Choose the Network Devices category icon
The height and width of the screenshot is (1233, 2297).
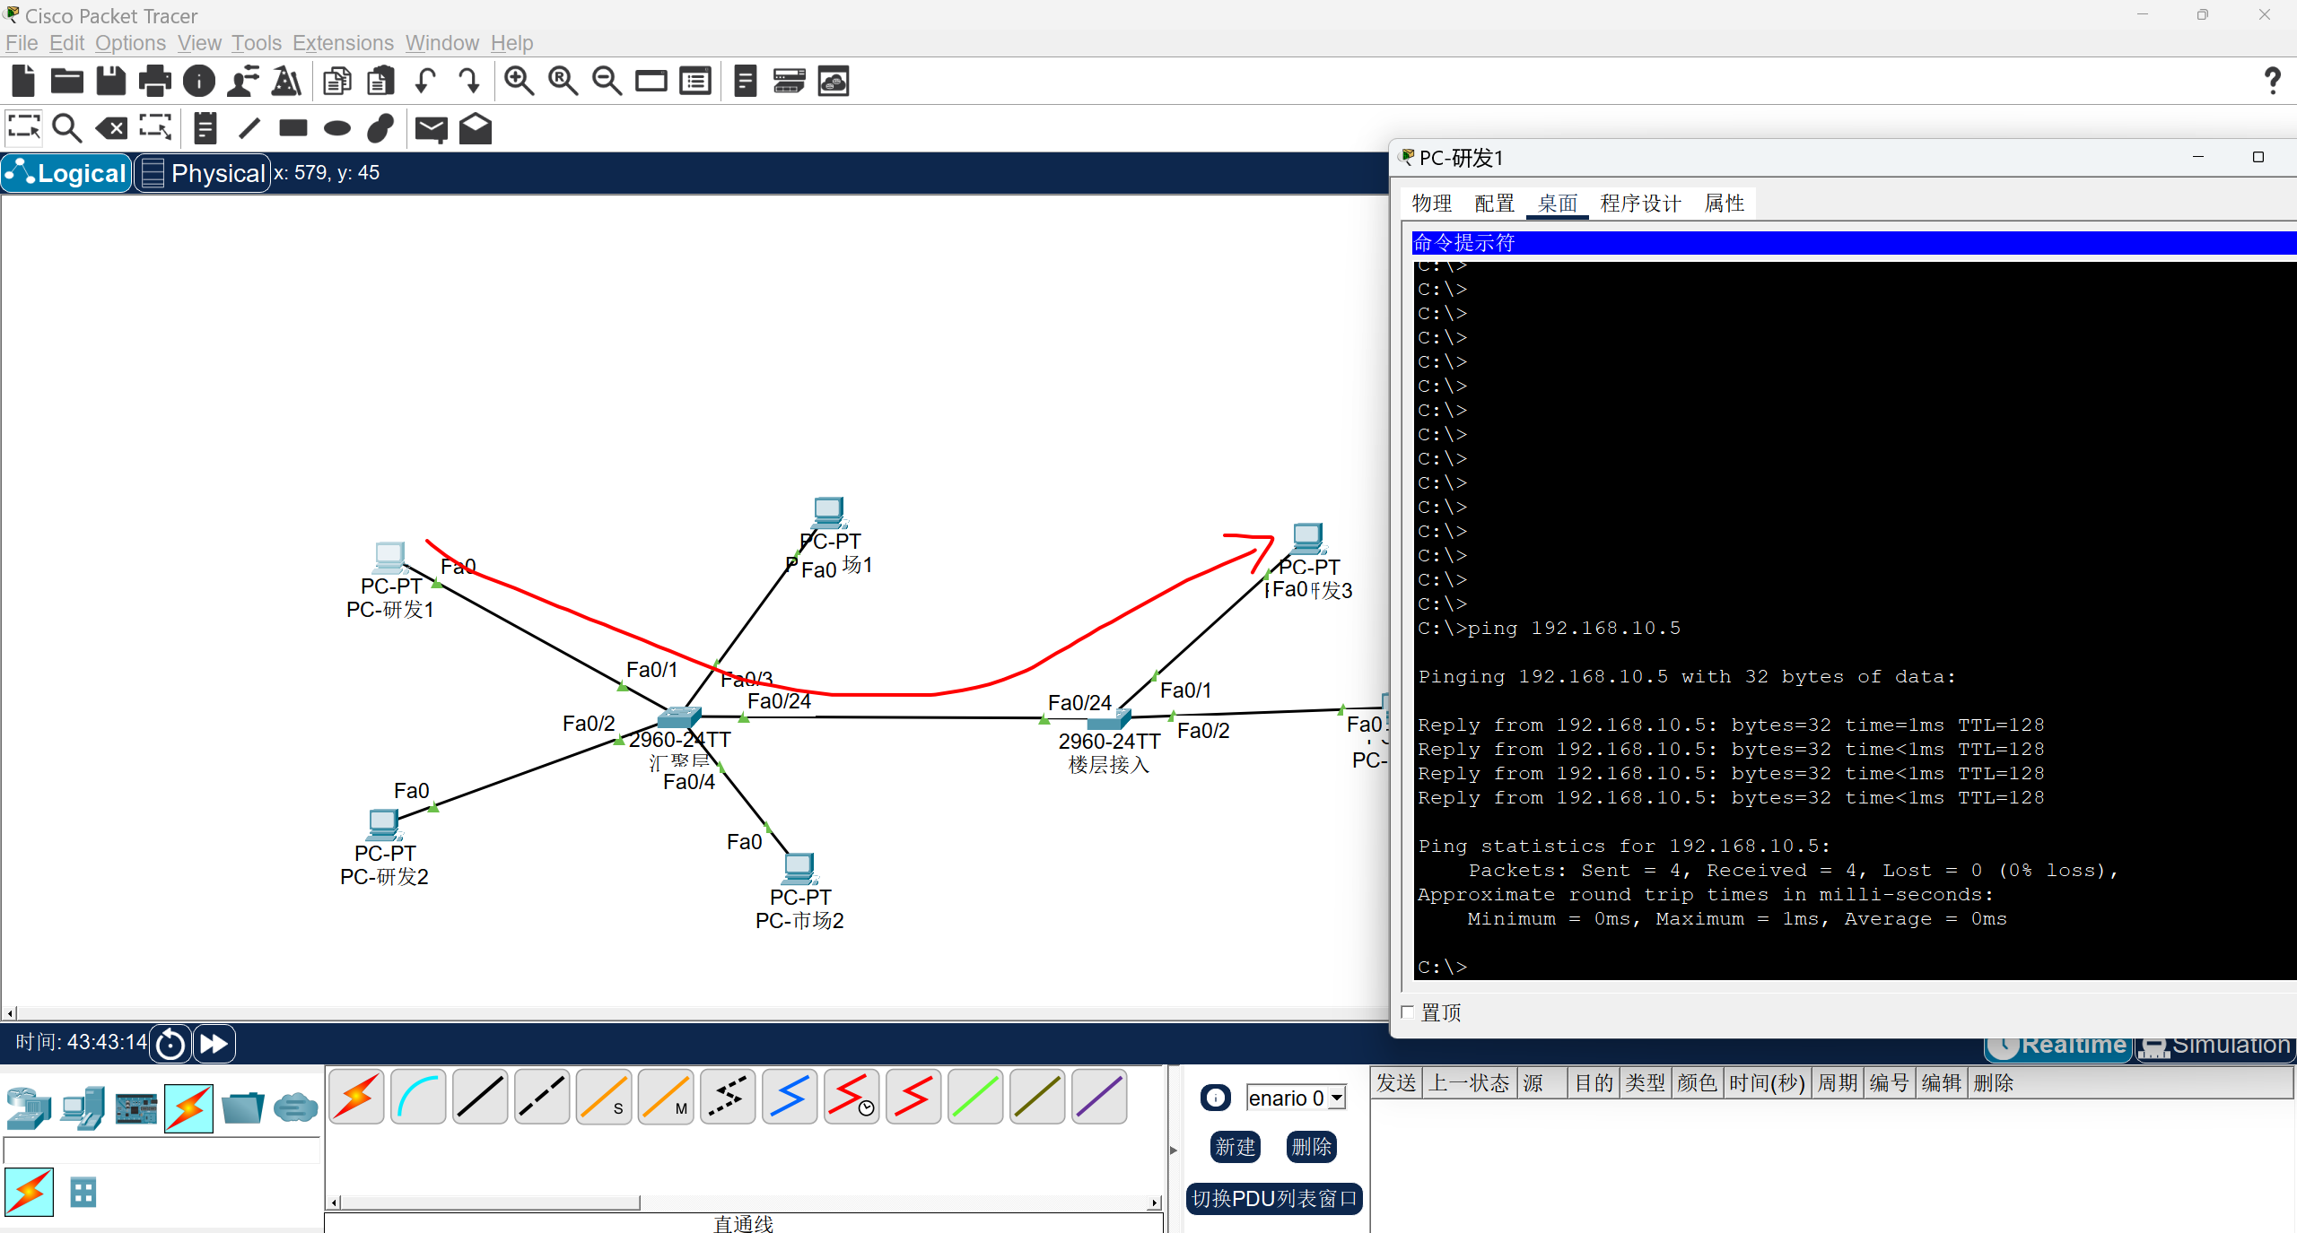[x=29, y=1108]
